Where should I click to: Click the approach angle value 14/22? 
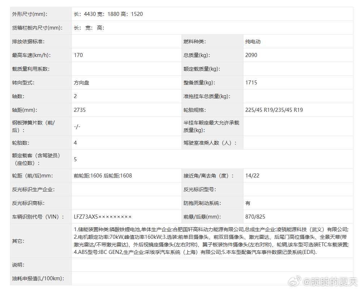252,176
